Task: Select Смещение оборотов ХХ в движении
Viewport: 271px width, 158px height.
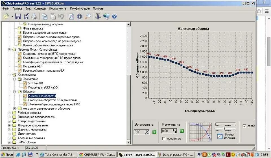Action: coord(53,100)
